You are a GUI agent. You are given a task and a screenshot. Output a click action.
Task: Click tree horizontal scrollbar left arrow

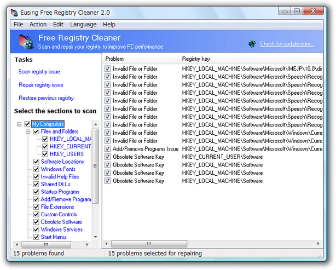click(x=17, y=244)
